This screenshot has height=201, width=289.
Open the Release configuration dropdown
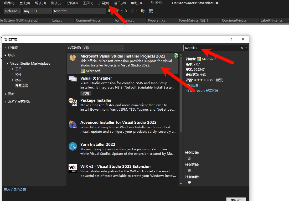point(13,11)
